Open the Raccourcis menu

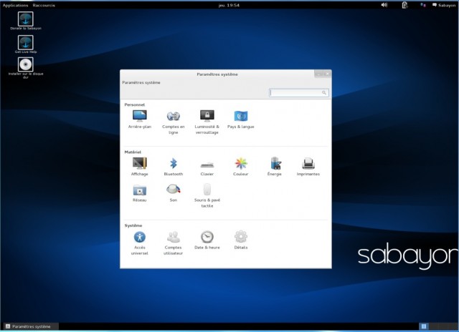click(44, 5)
